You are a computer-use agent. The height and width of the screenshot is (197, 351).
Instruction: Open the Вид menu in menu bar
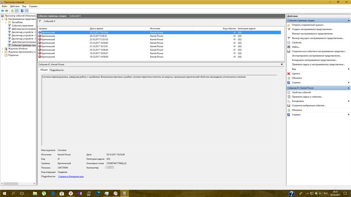click(x=24, y=6)
